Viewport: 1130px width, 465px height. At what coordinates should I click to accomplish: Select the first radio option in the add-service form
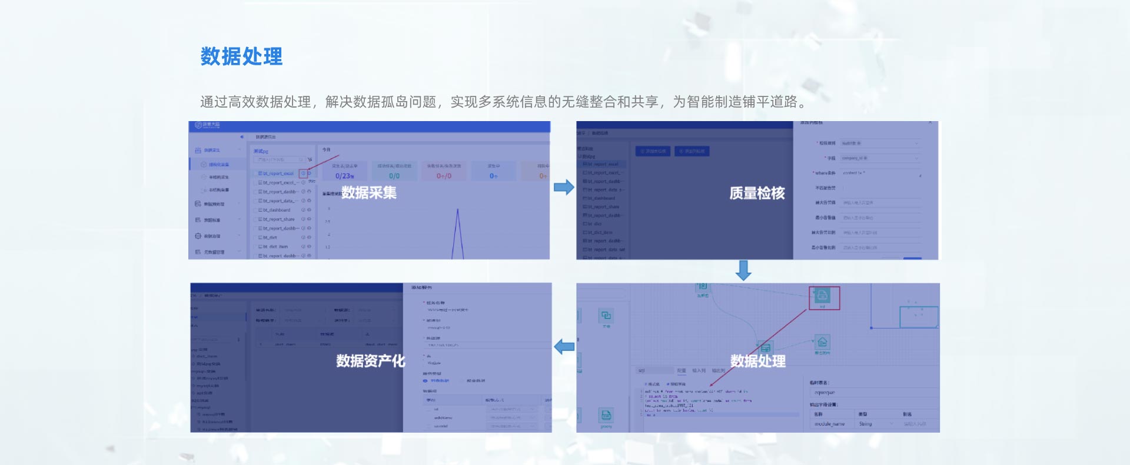pos(426,381)
